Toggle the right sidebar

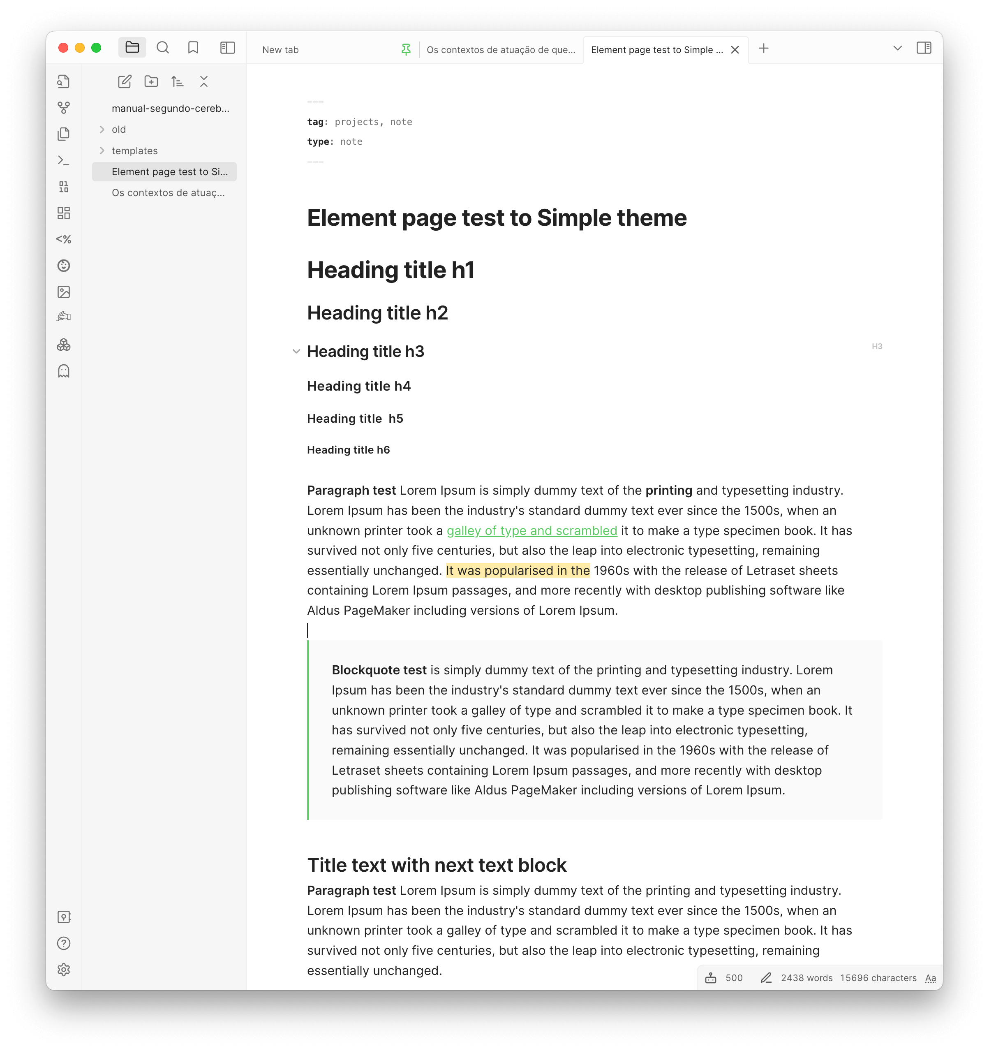924,48
